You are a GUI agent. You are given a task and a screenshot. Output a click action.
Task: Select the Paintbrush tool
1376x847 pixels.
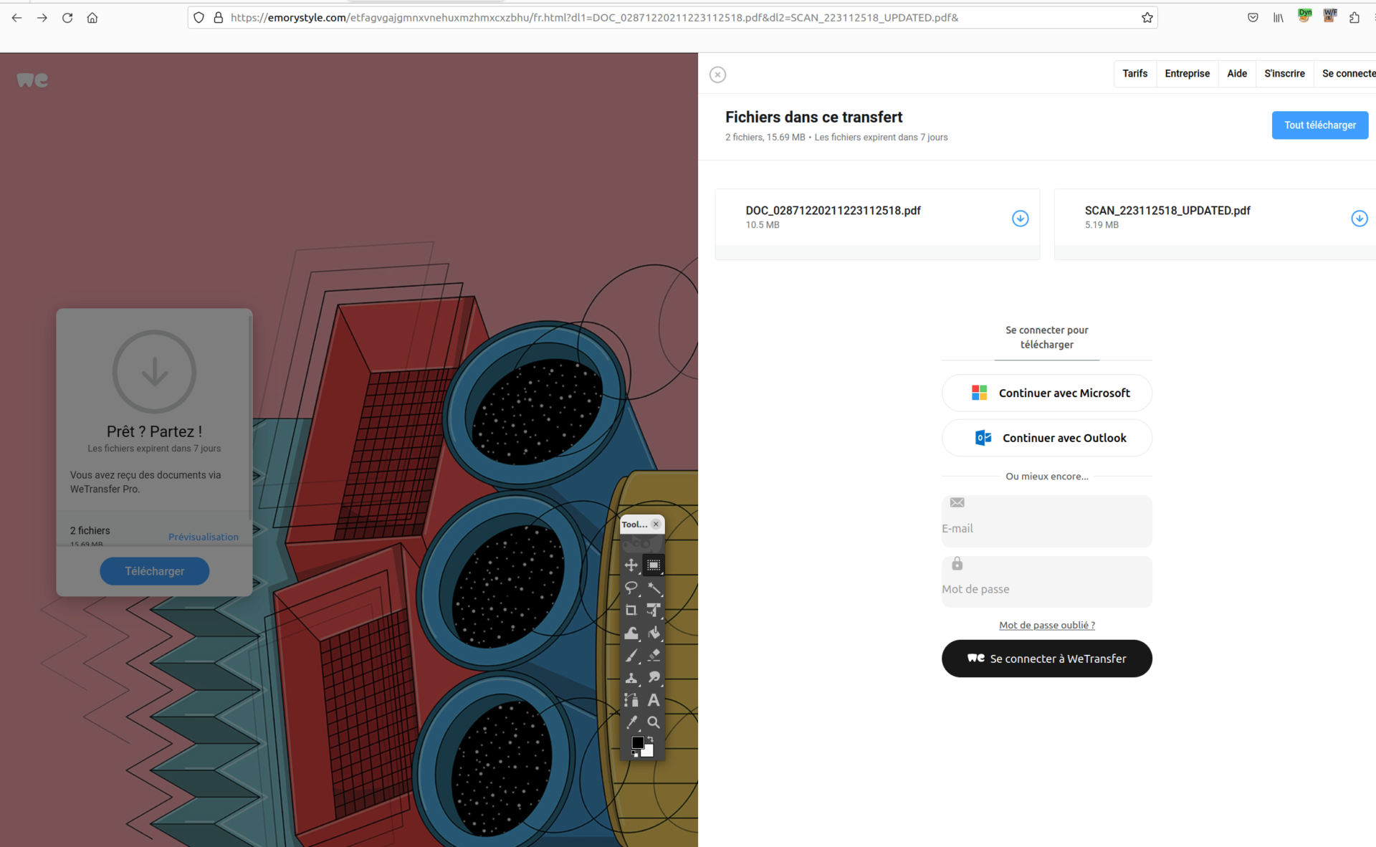631,656
